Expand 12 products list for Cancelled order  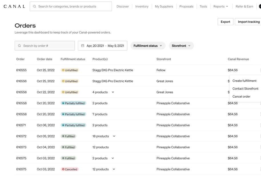[x=114, y=169]
